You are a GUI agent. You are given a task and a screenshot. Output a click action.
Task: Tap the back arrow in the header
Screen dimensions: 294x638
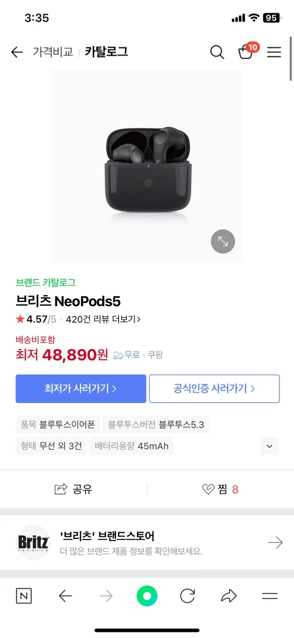(x=17, y=52)
